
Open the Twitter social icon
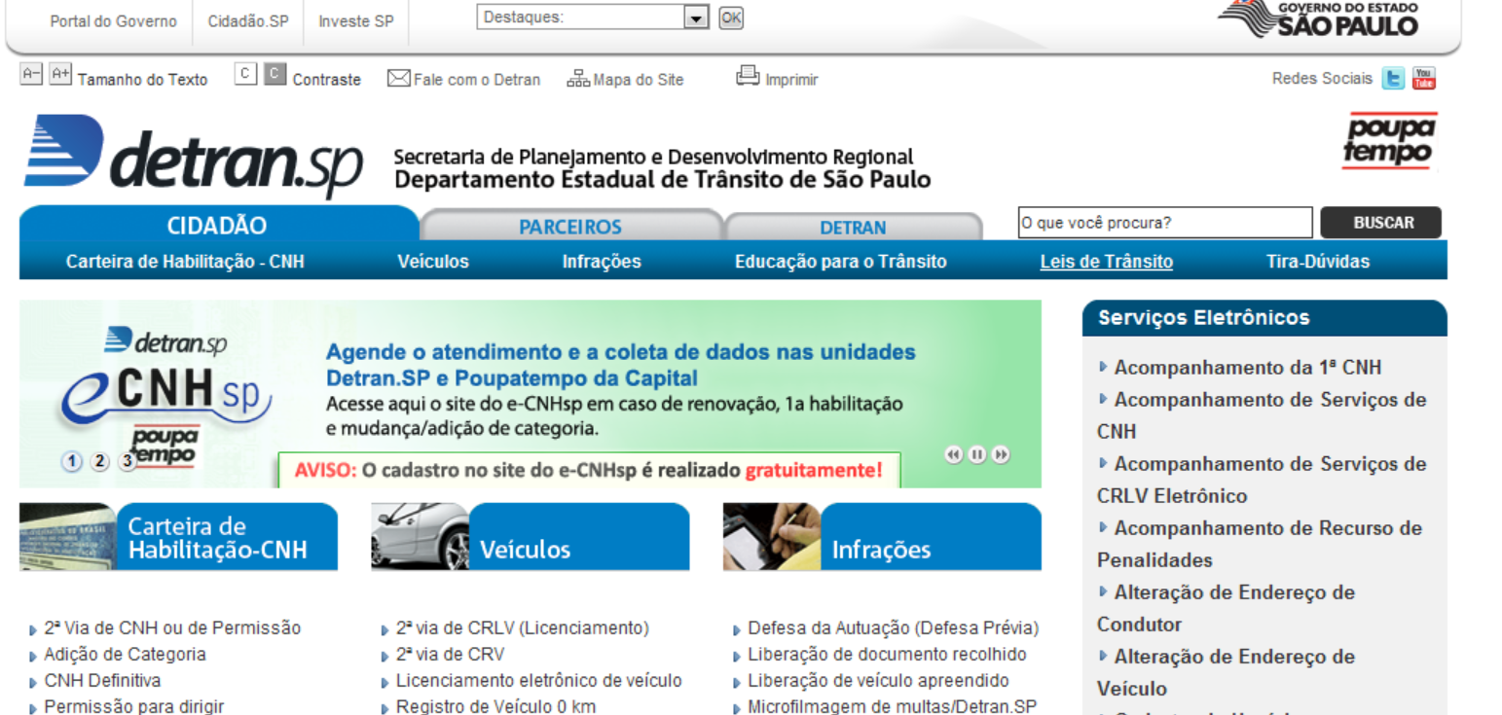click(x=1393, y=79)
